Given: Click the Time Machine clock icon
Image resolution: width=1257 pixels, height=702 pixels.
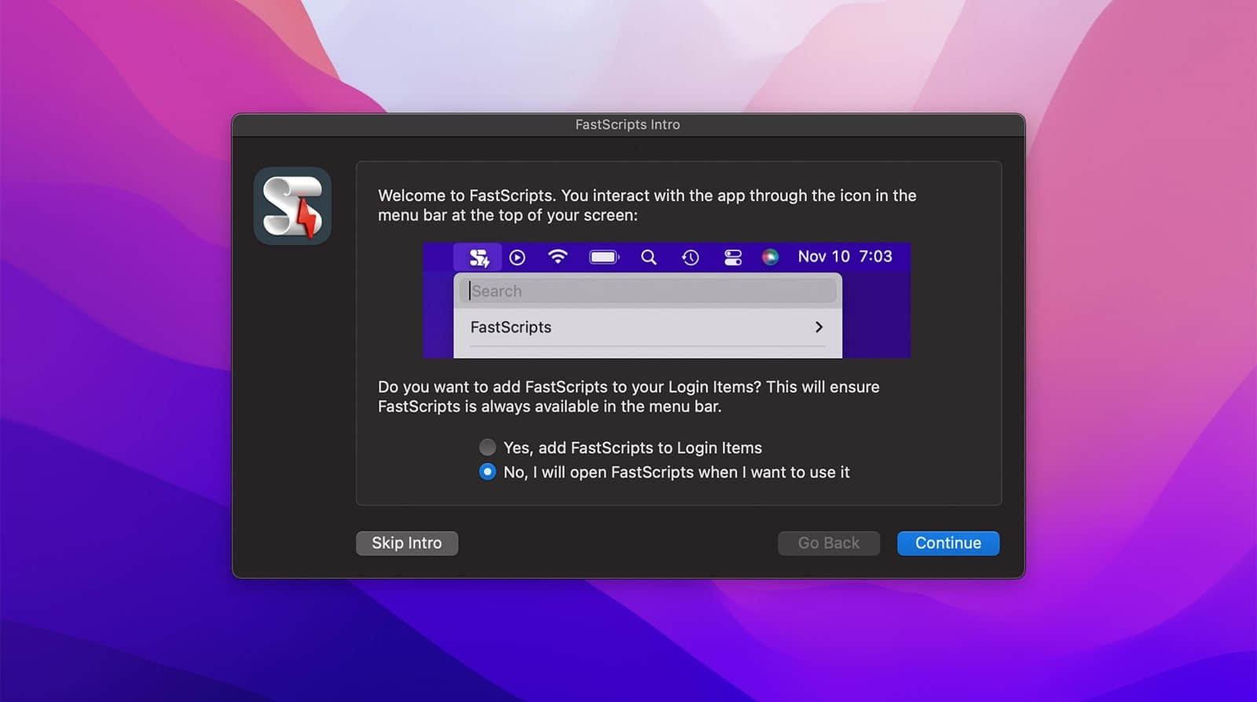Looking at the screenshot, I should (x=691, y=258).
